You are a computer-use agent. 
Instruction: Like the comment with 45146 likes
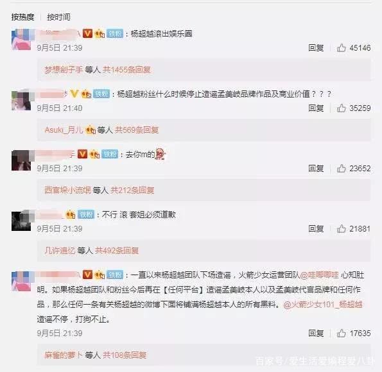(341, 47)
